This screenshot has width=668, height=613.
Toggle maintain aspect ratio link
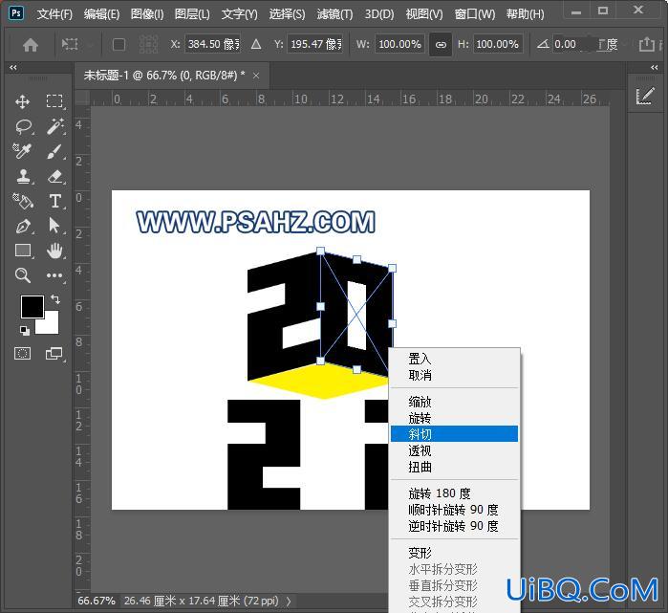441,44
